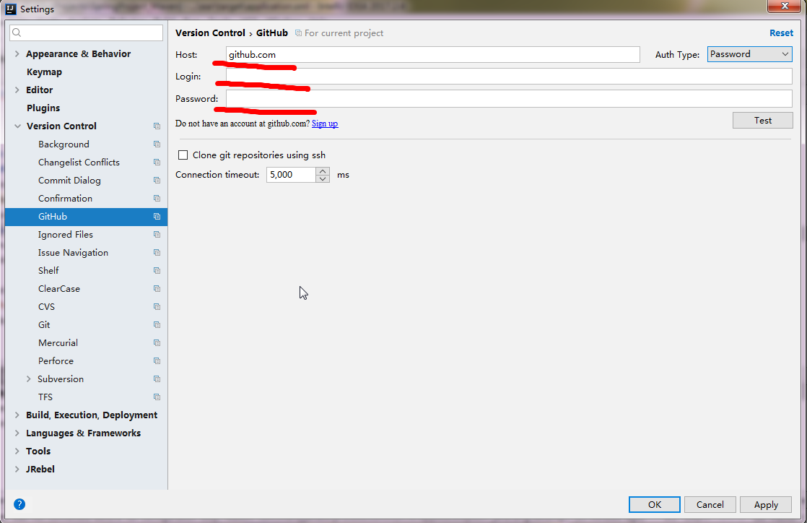807x523 pixels.
Task: Open Issue Navigation settings
Action: (x=73, y=253)
